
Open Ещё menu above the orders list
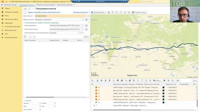(x=86, y=36)
